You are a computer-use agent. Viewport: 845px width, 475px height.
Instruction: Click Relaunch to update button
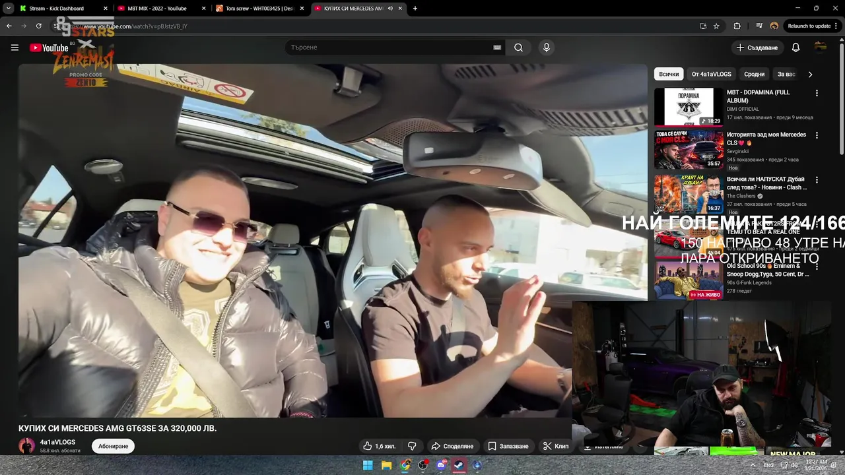(812, 26)
